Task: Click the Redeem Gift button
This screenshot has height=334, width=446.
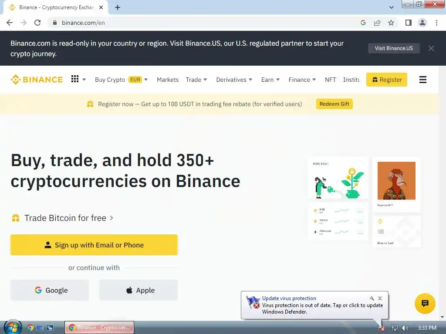Action: coord(334,104)
